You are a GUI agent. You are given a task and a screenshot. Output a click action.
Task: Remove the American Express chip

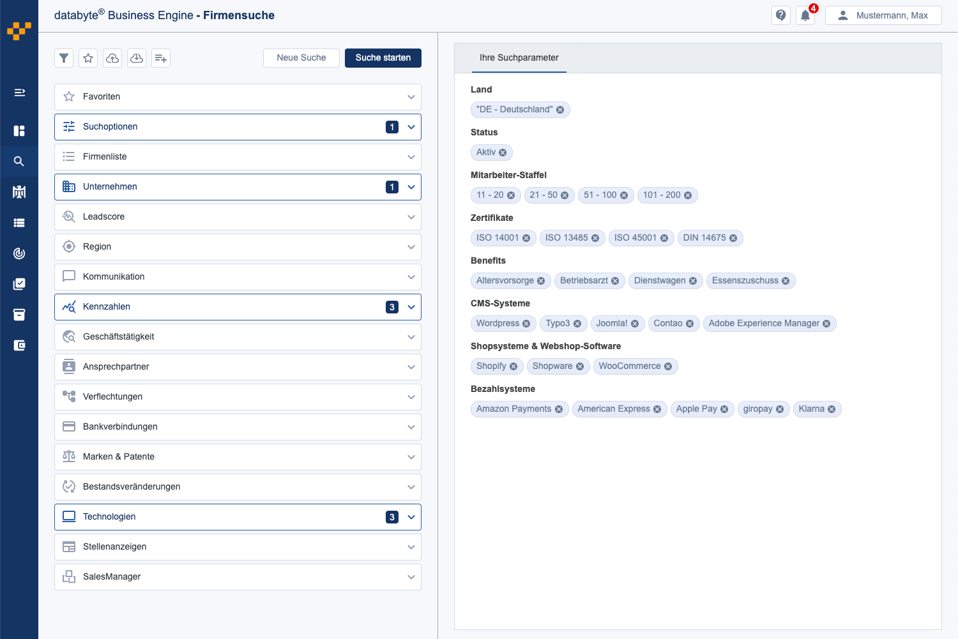[x=657, y=409]
